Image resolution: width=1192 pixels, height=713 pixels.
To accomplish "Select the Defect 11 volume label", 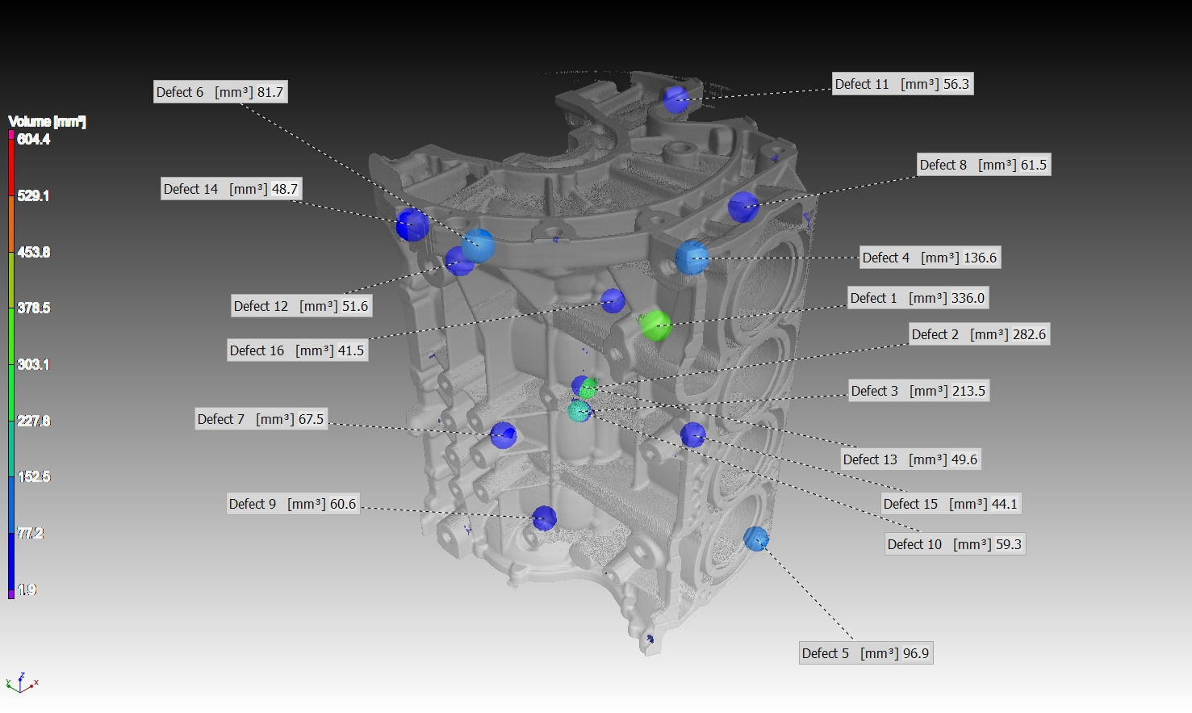I will pyautogui.click(x=902, y=84).
